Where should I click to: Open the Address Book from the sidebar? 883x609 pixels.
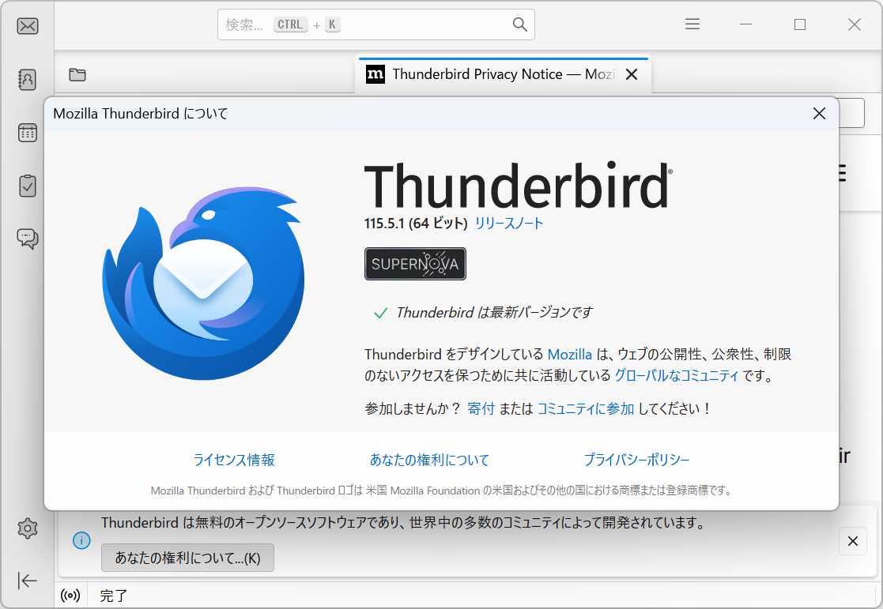tap(28, 79)
